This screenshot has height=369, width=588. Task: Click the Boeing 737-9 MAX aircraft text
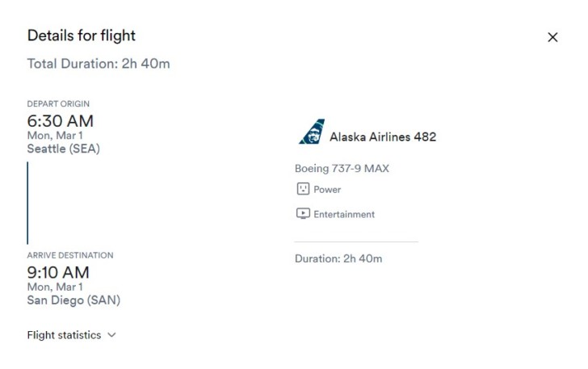click(342, 169)
